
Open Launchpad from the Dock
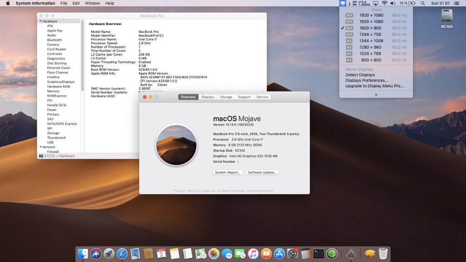[109, 255]
